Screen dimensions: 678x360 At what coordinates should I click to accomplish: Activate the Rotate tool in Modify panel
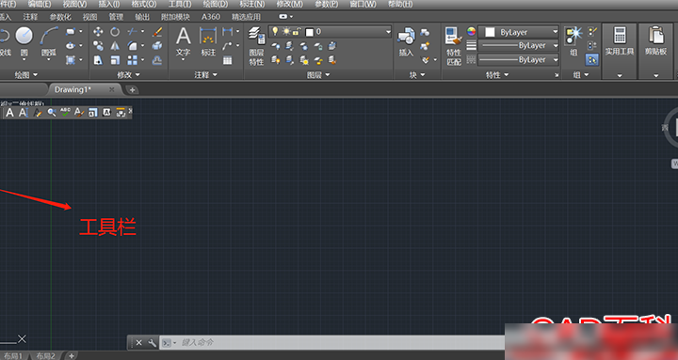[x=115, y=32]
